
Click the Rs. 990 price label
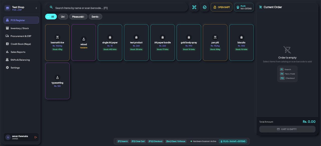189,46
